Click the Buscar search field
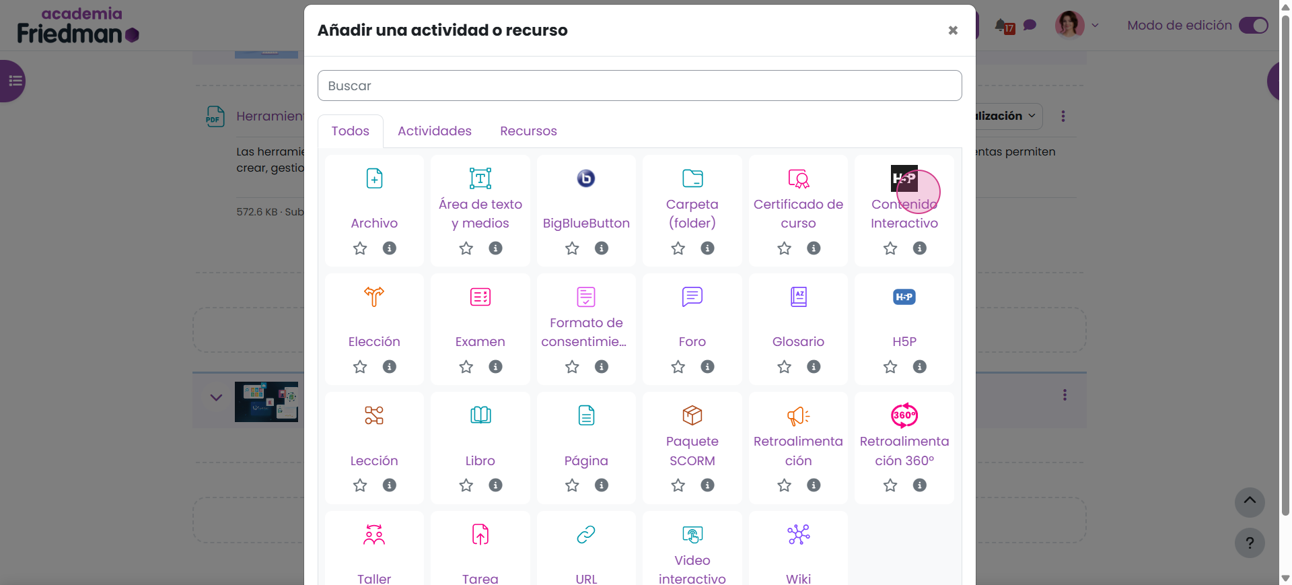The image size is (1292, 585). (639, 85)
